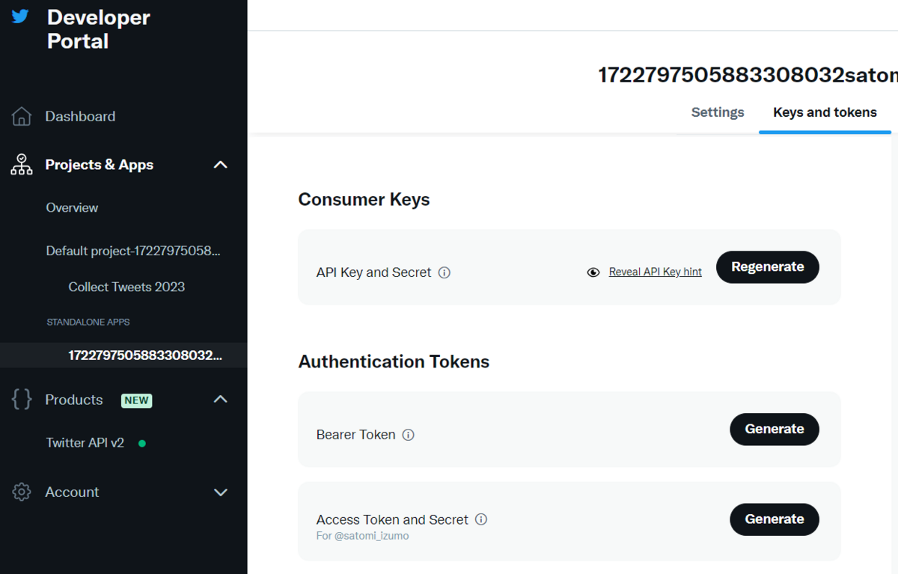This screenshot has height=574, width=898.
Task: Click the Reveal API Key hint link
Action: [655, 272]
